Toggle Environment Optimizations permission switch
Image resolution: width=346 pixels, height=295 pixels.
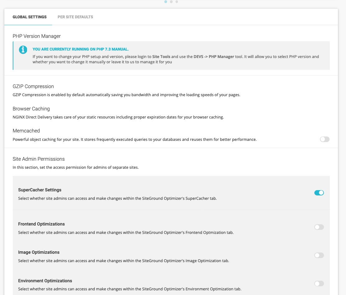[x=319, y=283]
